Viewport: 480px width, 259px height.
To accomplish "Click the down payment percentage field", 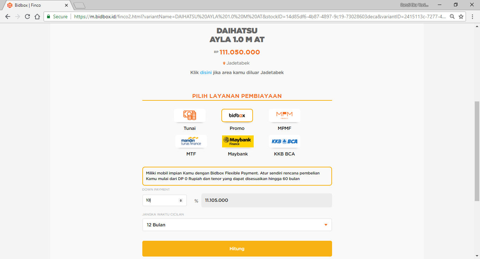I will [x=164, y=200].
